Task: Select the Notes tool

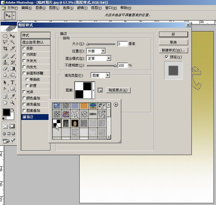Action: [5, 96]
